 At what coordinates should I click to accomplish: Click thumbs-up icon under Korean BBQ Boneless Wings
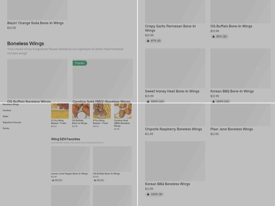tap(148, 194)
